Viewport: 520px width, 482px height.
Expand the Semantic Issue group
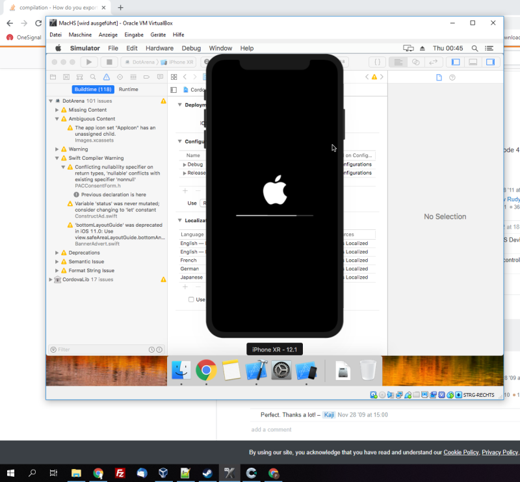pos(57,262)
